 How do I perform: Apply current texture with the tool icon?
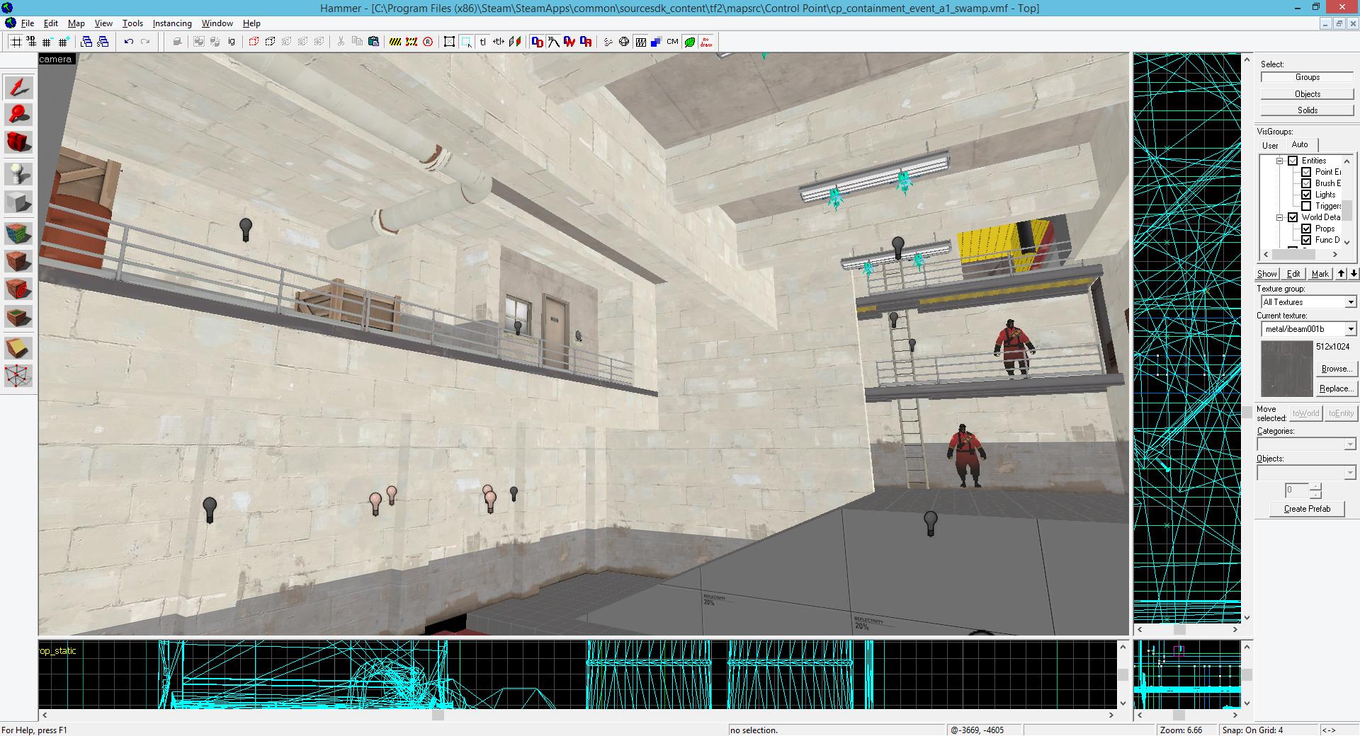[18, 260]
